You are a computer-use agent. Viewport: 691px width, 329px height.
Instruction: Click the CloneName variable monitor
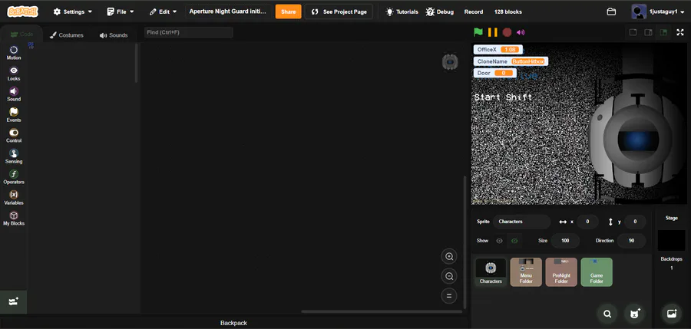click(x=511, y=61)
